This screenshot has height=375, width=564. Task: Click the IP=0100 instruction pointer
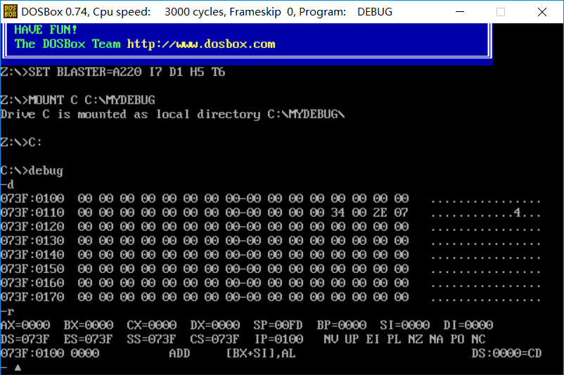pos(279,339)
